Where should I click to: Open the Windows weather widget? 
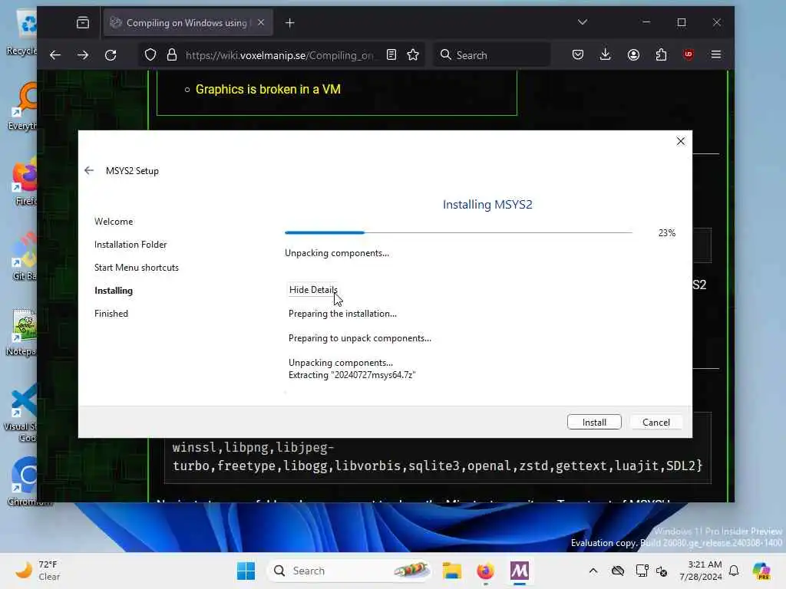point(37,571)
